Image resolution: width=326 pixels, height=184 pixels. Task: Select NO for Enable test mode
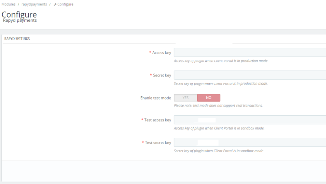(x=209, y=98)
